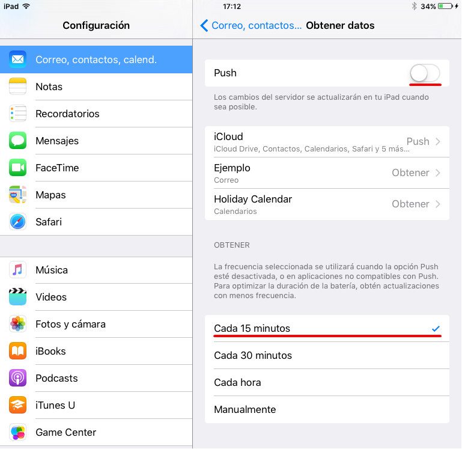Go back to Correo, contactos… screen
Screen dimensions: 462x449
[251, 25]
